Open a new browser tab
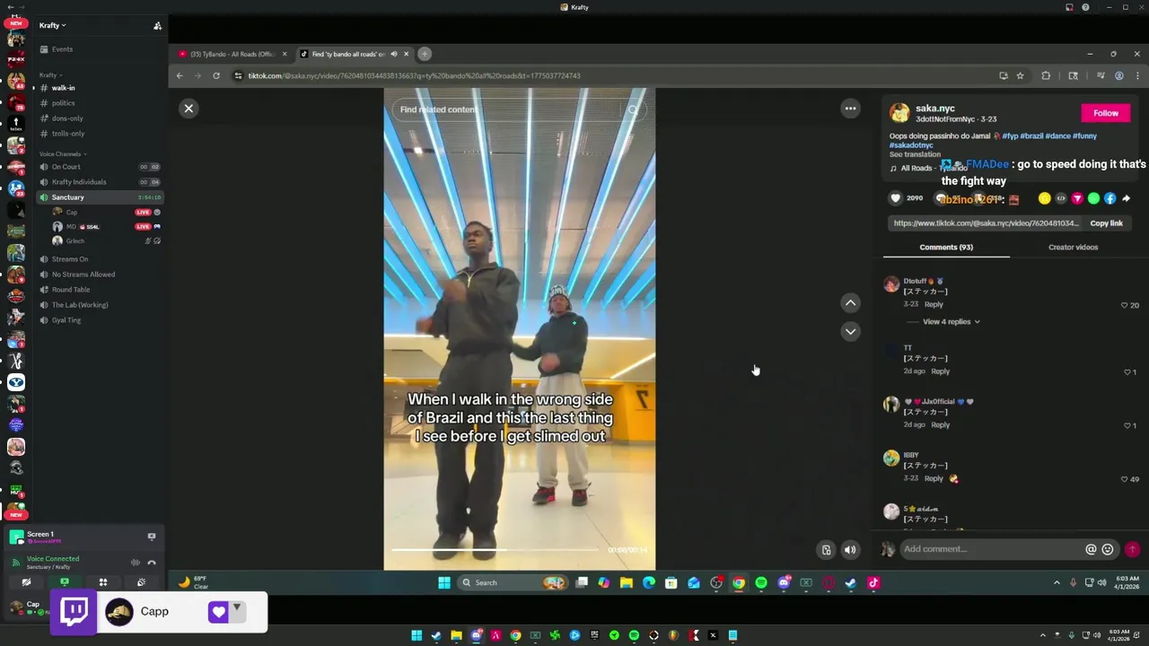Image resolution: width=1149 pixels, height=646 pixels. 425,54
